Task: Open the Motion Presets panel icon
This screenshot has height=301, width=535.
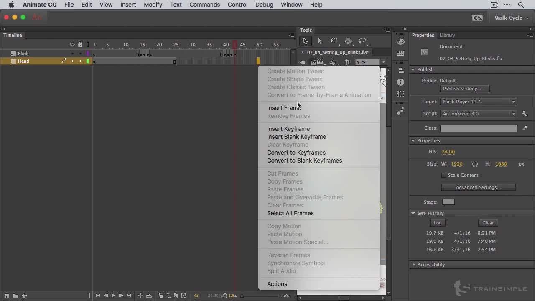Action: [x=400, y=111]
